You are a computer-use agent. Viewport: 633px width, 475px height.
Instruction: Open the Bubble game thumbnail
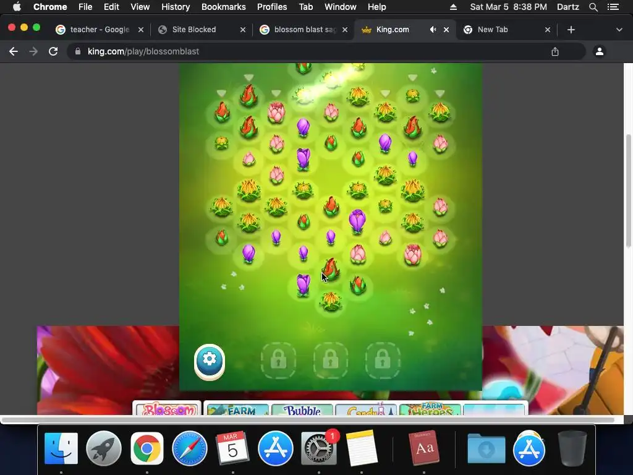tap(302, 409)
